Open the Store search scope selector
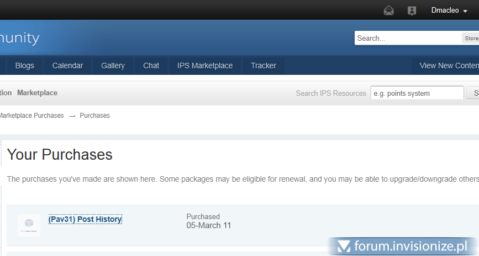Viewport: 479px width, 256px height. pos(471,39)
